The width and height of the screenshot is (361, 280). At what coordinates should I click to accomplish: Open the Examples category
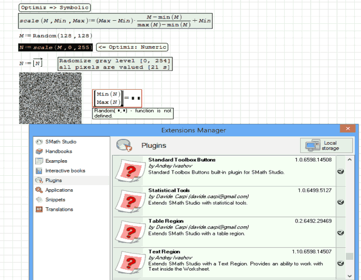point(56,161)
